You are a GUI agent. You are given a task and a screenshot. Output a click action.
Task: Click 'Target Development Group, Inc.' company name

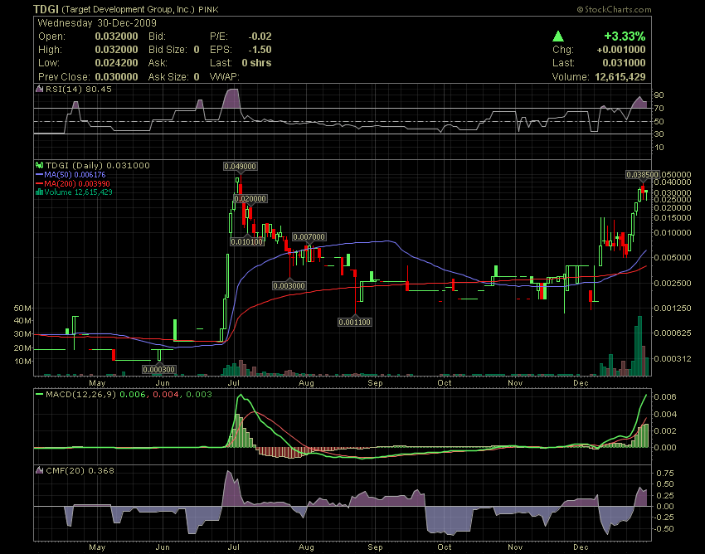128,9
